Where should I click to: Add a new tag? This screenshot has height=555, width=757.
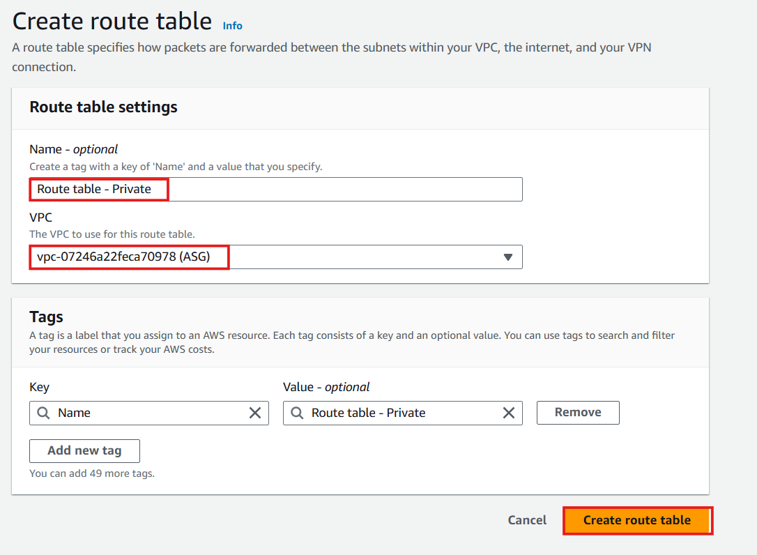84,450
